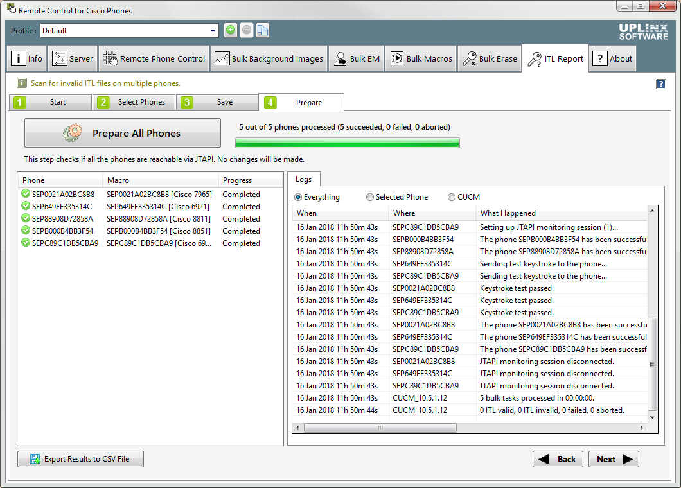Sort logs by Where column header

pos(432,213)
